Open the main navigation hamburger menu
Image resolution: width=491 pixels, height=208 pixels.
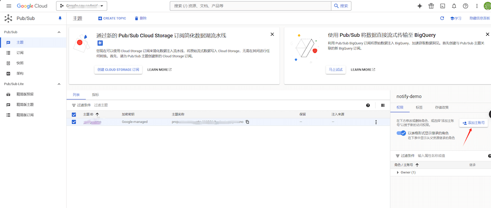[8, 6]
